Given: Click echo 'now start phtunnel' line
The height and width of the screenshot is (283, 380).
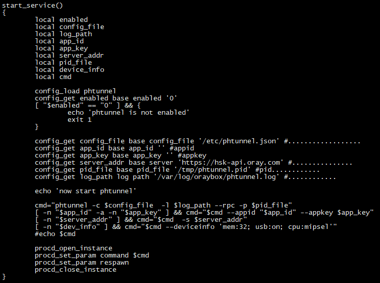Looking at the screenshot, I should 85,191.
